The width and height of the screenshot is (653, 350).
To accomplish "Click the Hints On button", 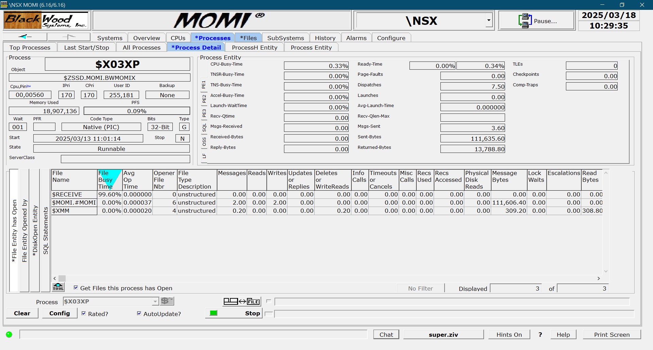I will (x=509, y=334).
